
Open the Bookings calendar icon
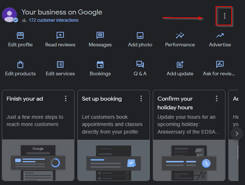pyautogui.click(x=100, y=64)
